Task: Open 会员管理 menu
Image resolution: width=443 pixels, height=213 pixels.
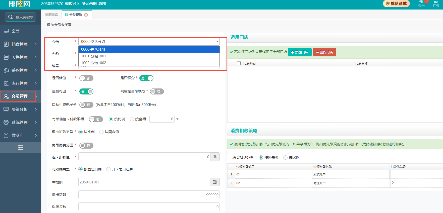Action: click(x=21, y=96)
